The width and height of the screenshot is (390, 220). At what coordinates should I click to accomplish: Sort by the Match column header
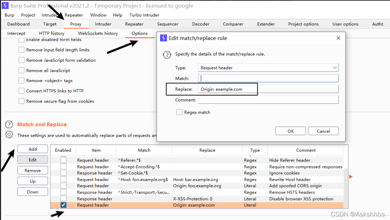(144, 150)
